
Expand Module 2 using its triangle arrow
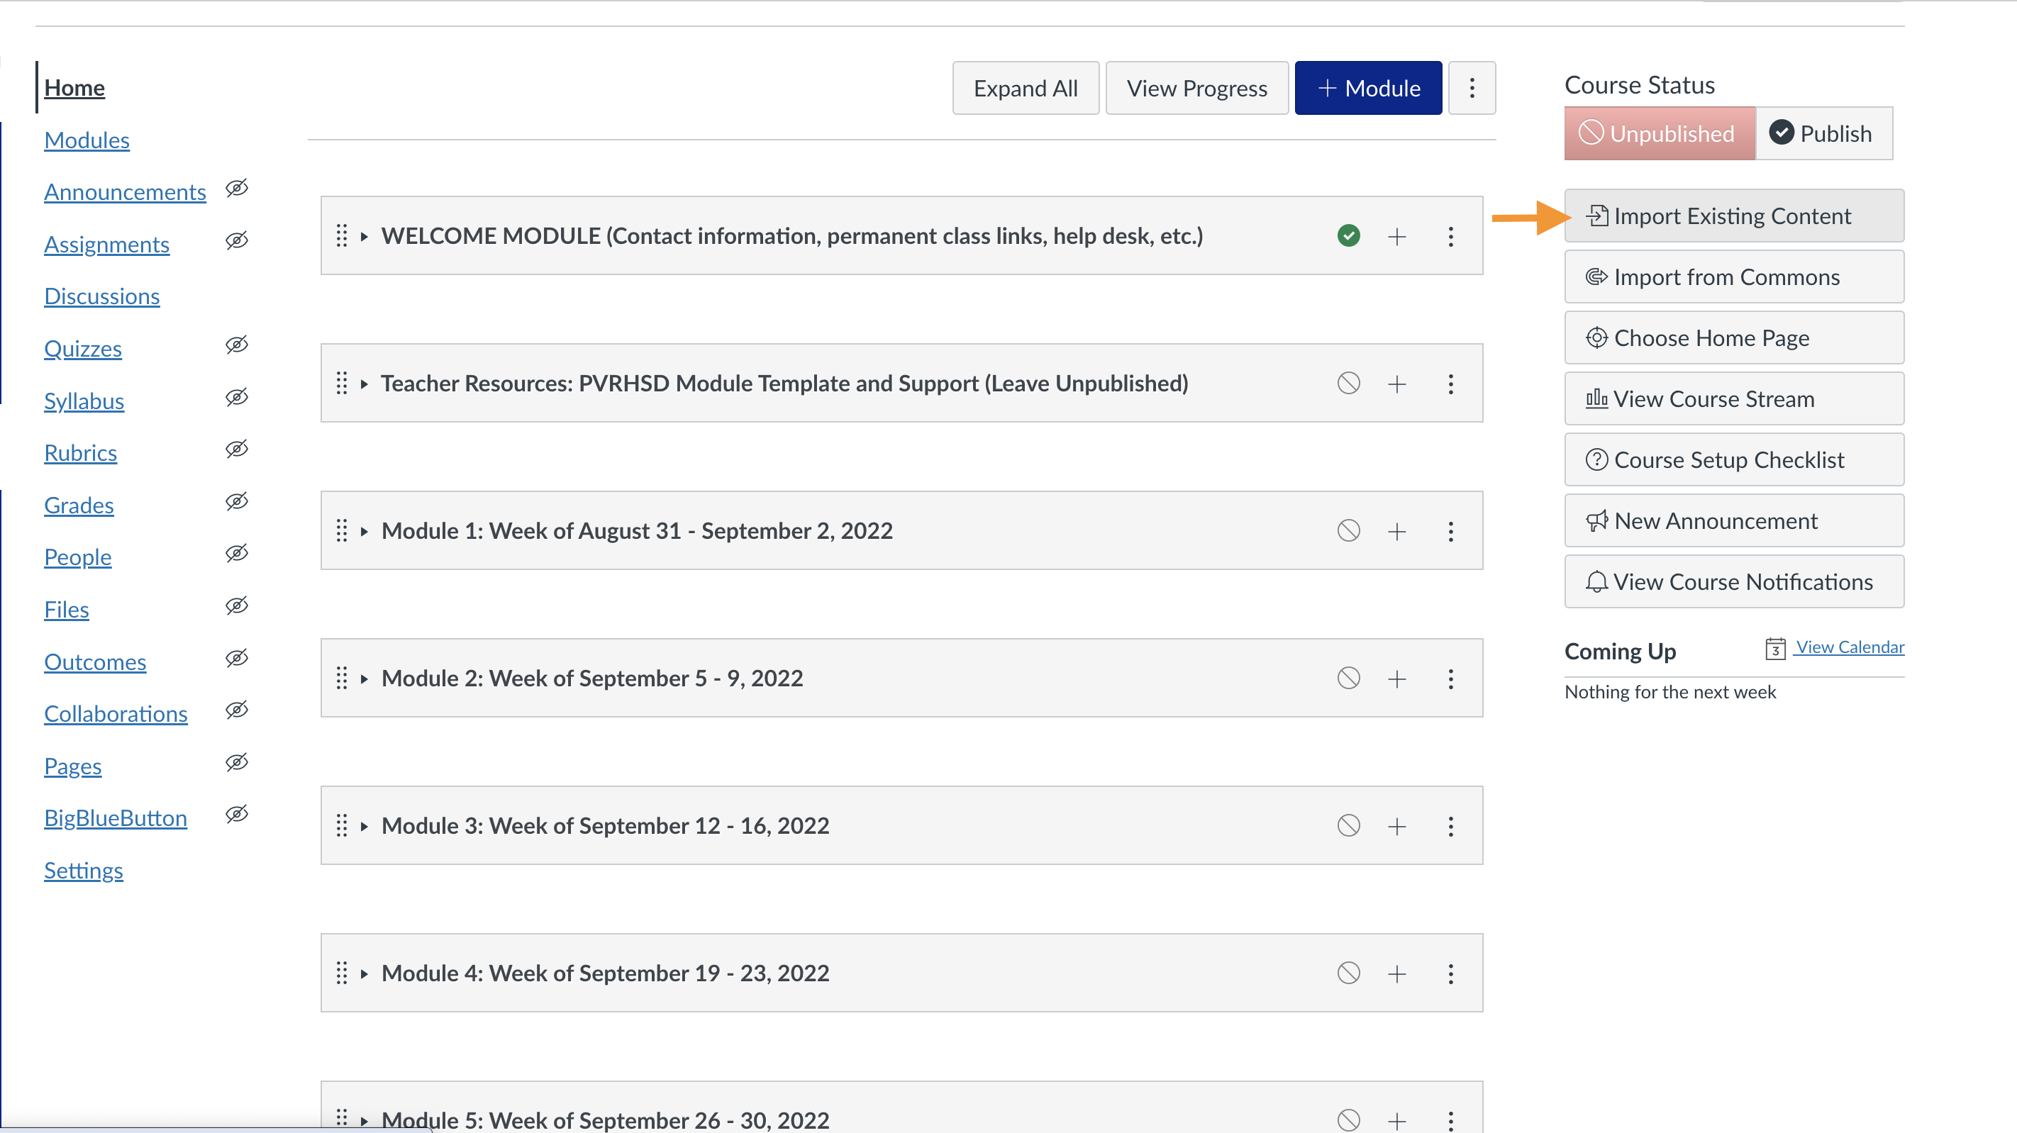point(364,679)
